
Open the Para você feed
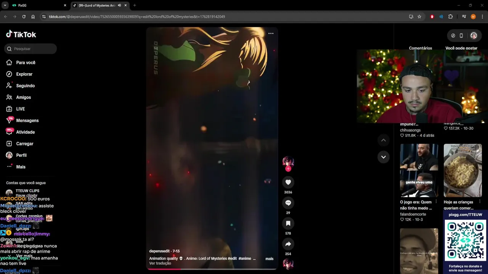(26, 62)
